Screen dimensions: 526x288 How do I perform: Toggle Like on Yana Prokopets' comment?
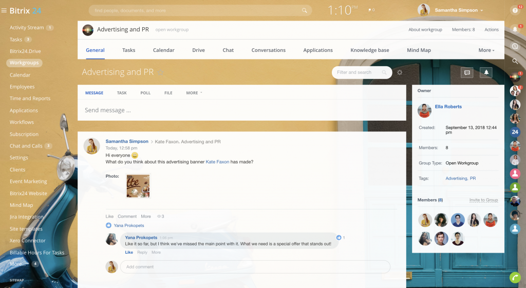pos(129,252)
